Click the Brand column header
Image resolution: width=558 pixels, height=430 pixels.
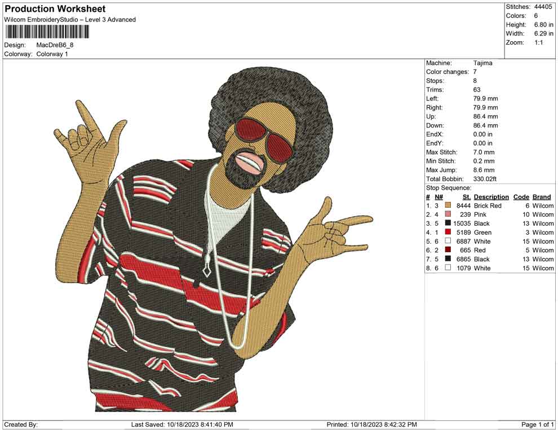[542, 196]
